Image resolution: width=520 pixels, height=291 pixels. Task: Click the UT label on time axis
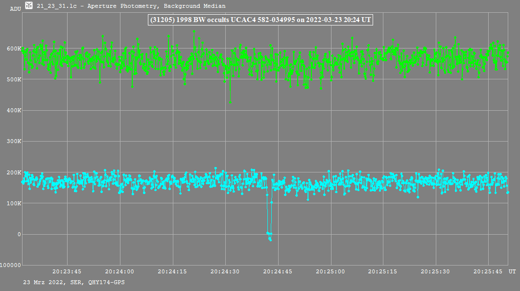pyautogui.click(x=512, y=271)
